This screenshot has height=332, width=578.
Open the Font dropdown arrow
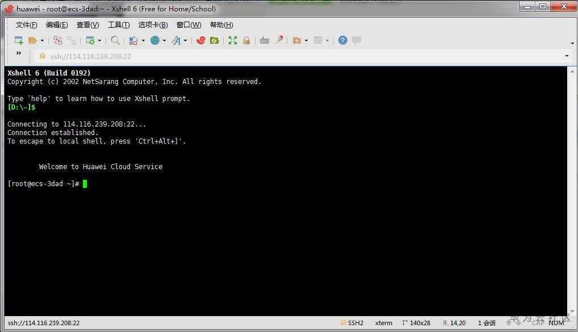(186, 41)
